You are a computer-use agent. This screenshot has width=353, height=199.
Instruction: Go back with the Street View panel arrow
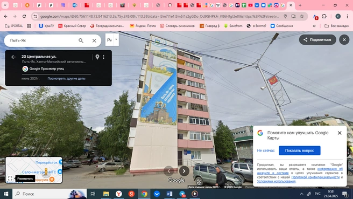point(13,57)
